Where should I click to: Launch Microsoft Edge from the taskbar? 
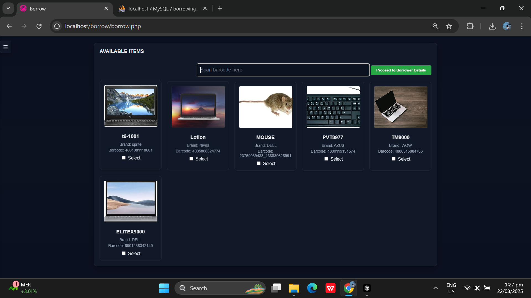click(x=312, y=288)
